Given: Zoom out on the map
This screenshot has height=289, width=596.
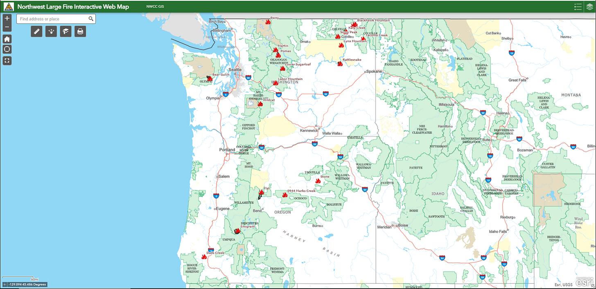Looking at the screenshot, I should tap(7, 27).
